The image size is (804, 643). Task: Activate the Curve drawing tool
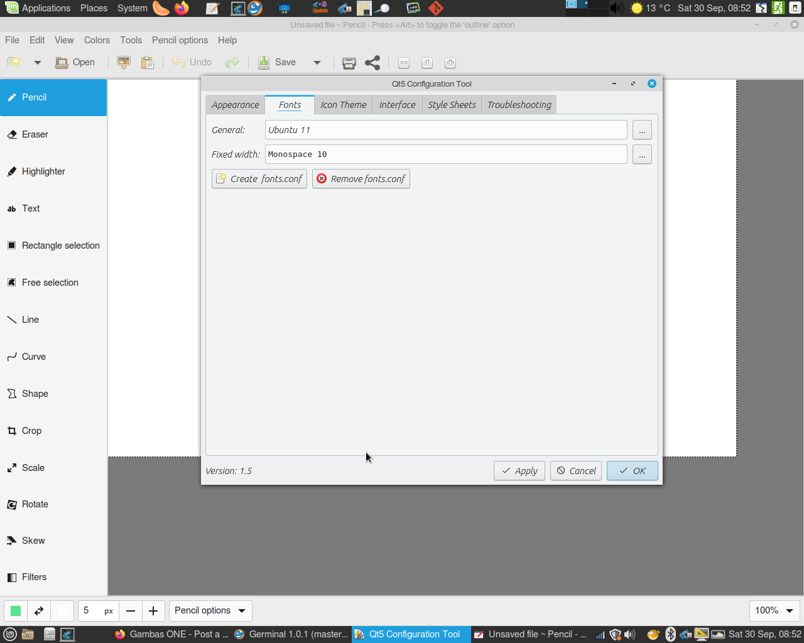33,357
